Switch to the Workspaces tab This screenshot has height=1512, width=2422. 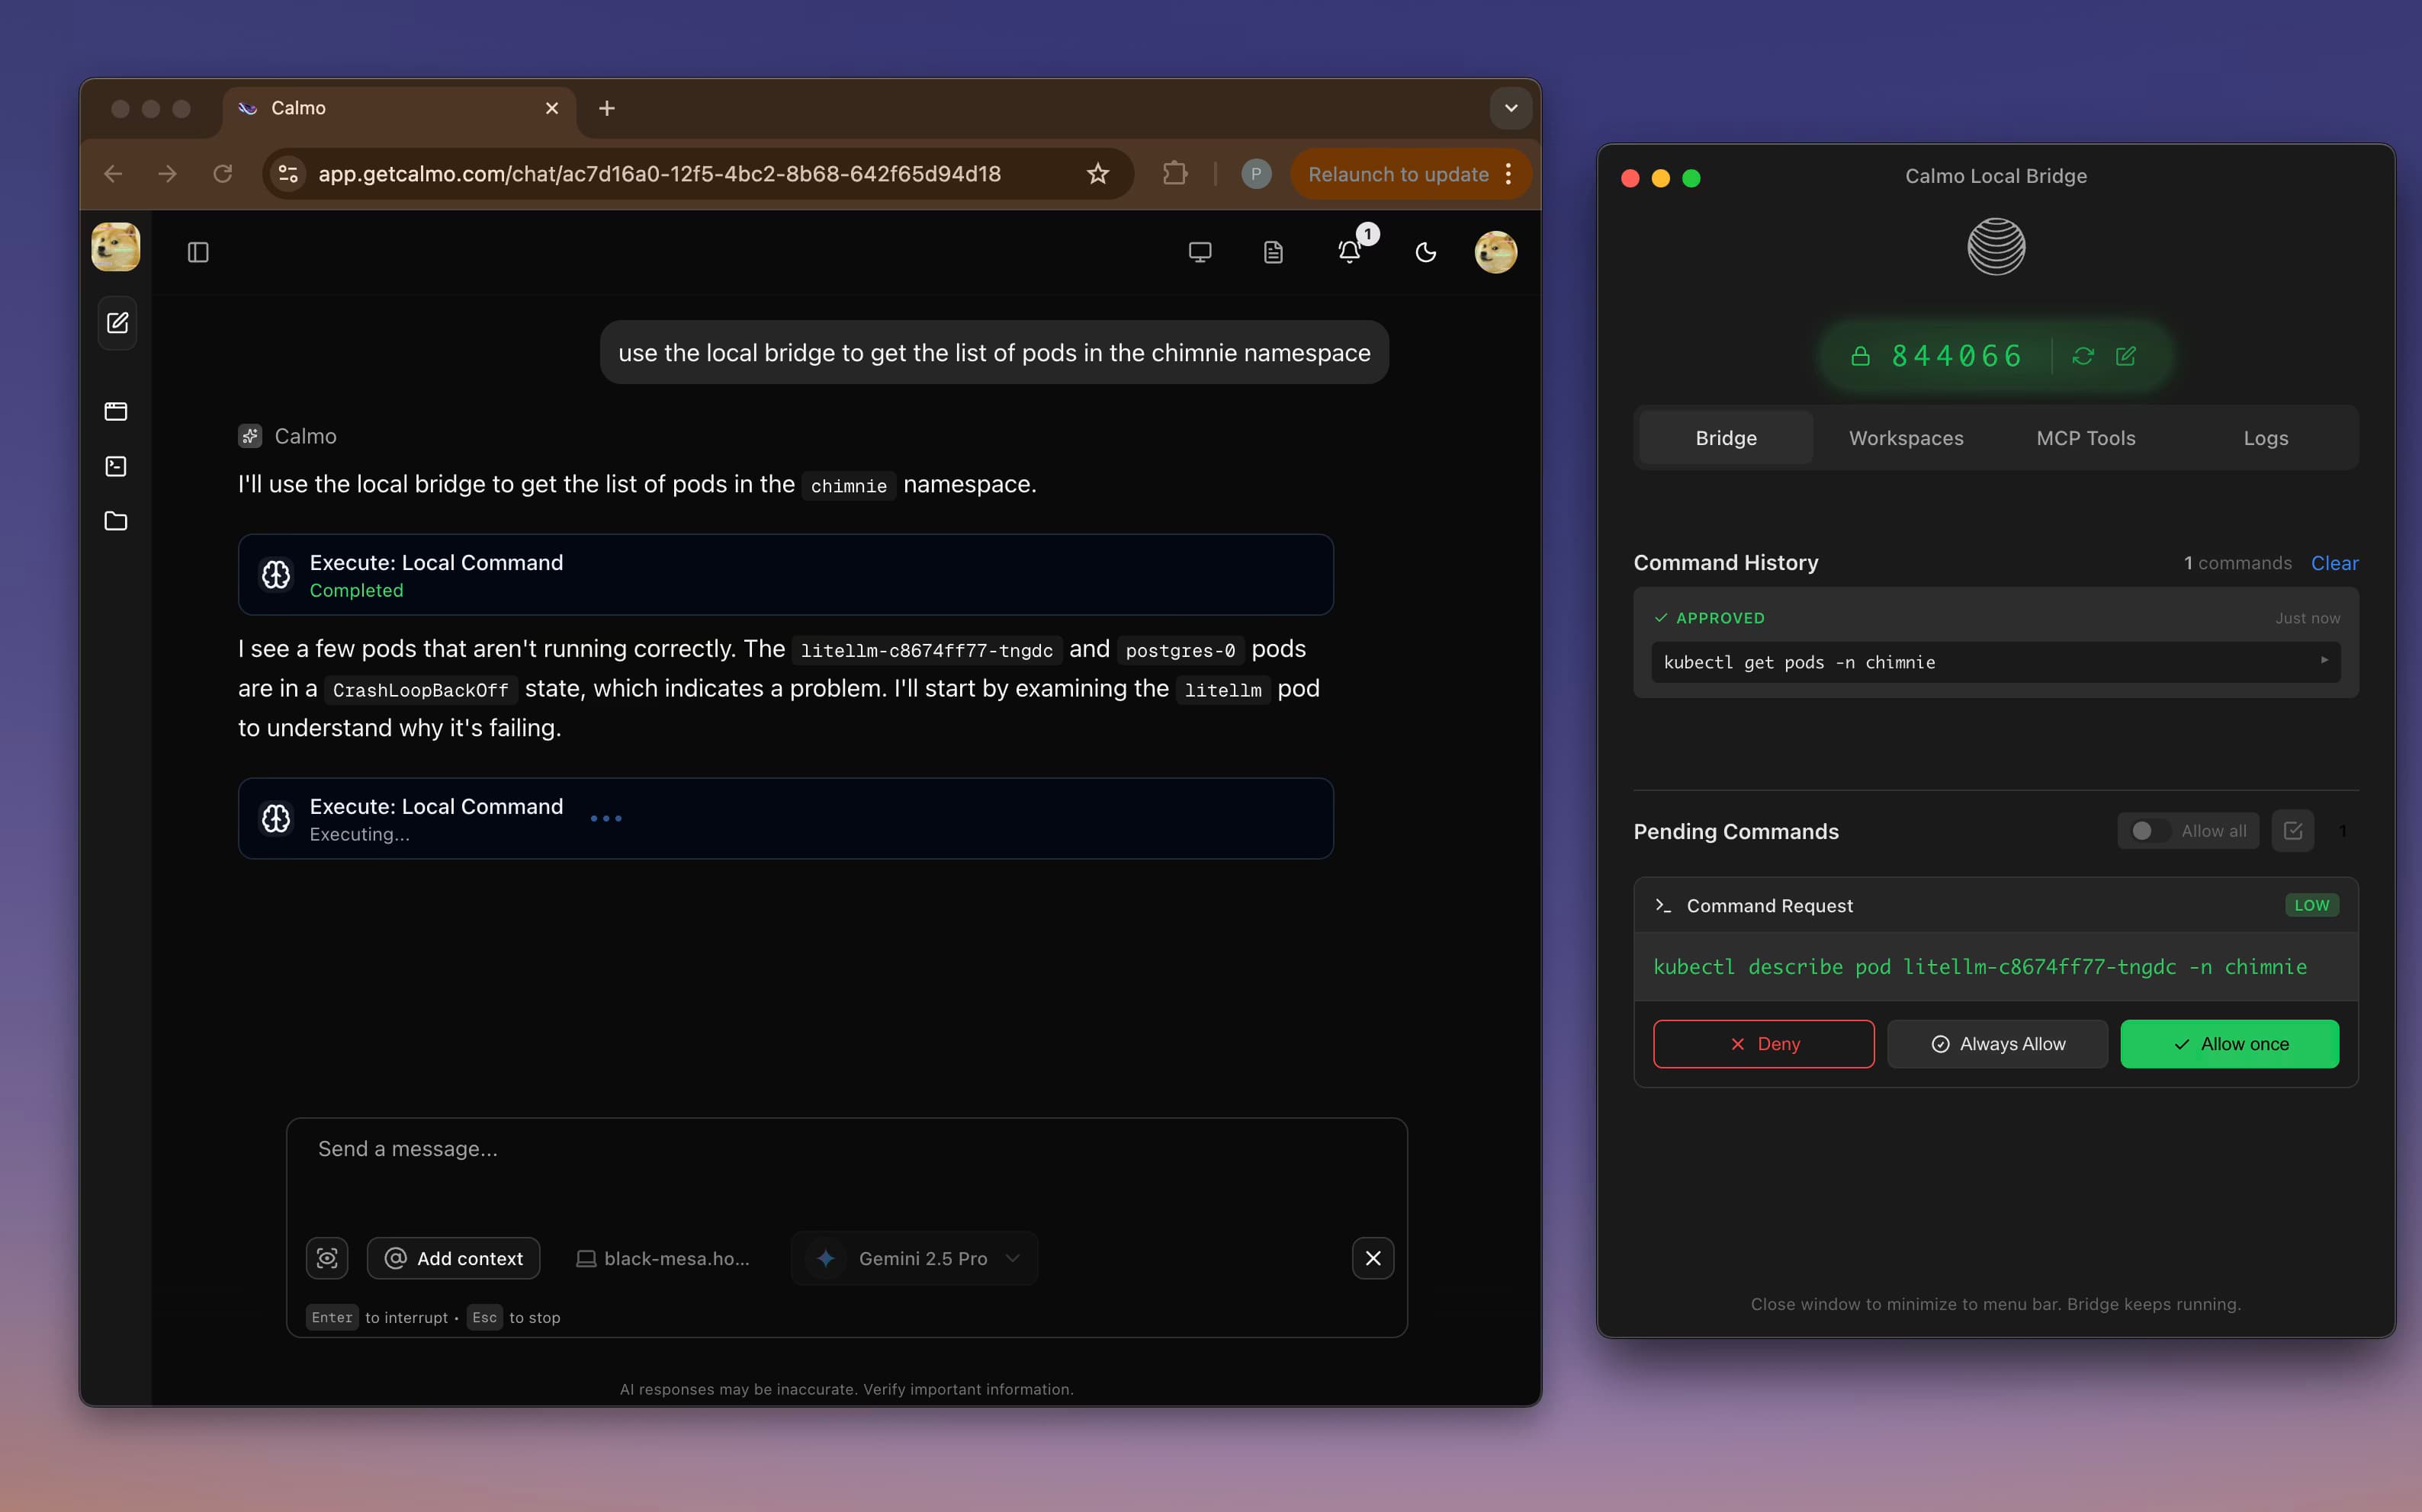(x=1906, y=438)
